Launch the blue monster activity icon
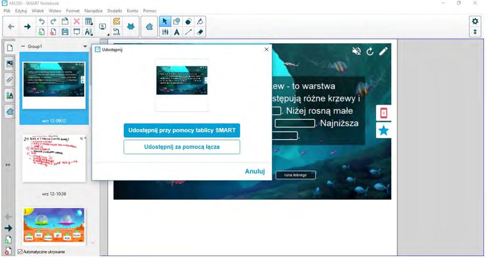The image size is (487, 258). (131, 27)
